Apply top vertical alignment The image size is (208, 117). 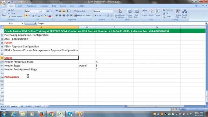click(x=57, y=11)
